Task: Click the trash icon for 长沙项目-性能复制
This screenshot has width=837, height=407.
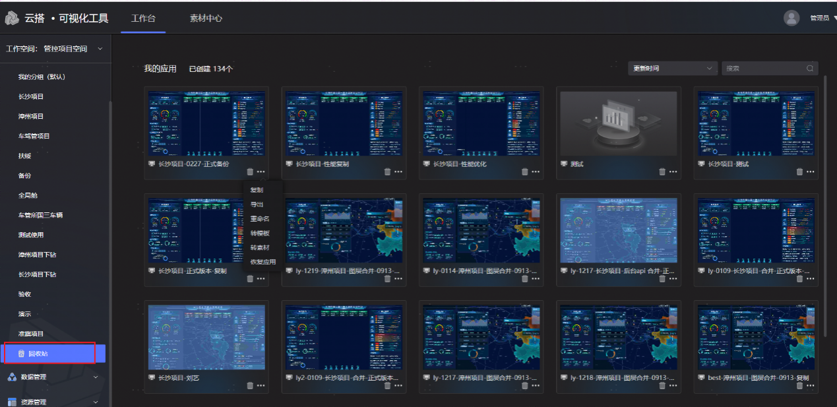Action: click(x=387, y=172)
